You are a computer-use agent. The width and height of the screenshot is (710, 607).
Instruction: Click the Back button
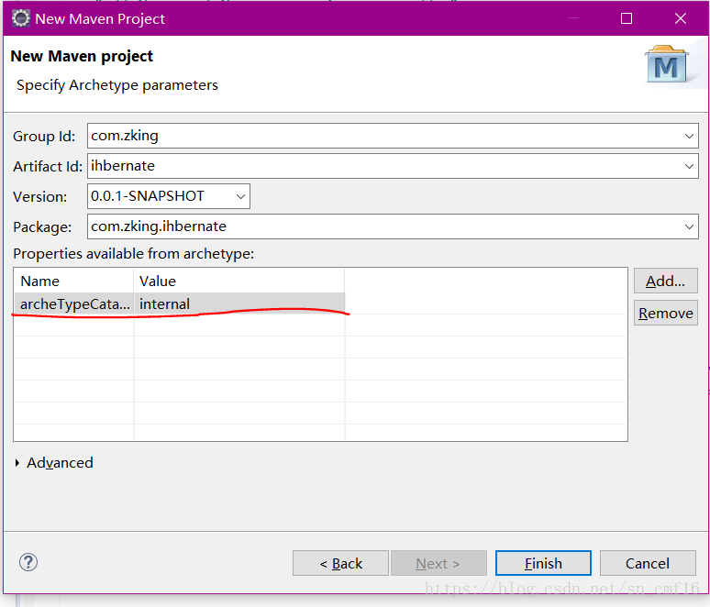point(340,563)
